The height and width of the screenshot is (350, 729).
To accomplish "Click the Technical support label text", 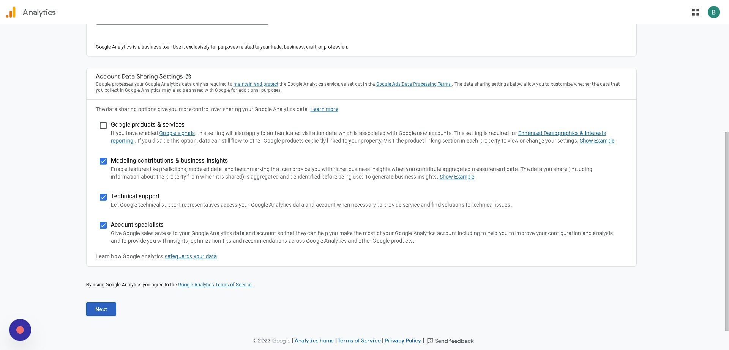I will pos(135,196).
